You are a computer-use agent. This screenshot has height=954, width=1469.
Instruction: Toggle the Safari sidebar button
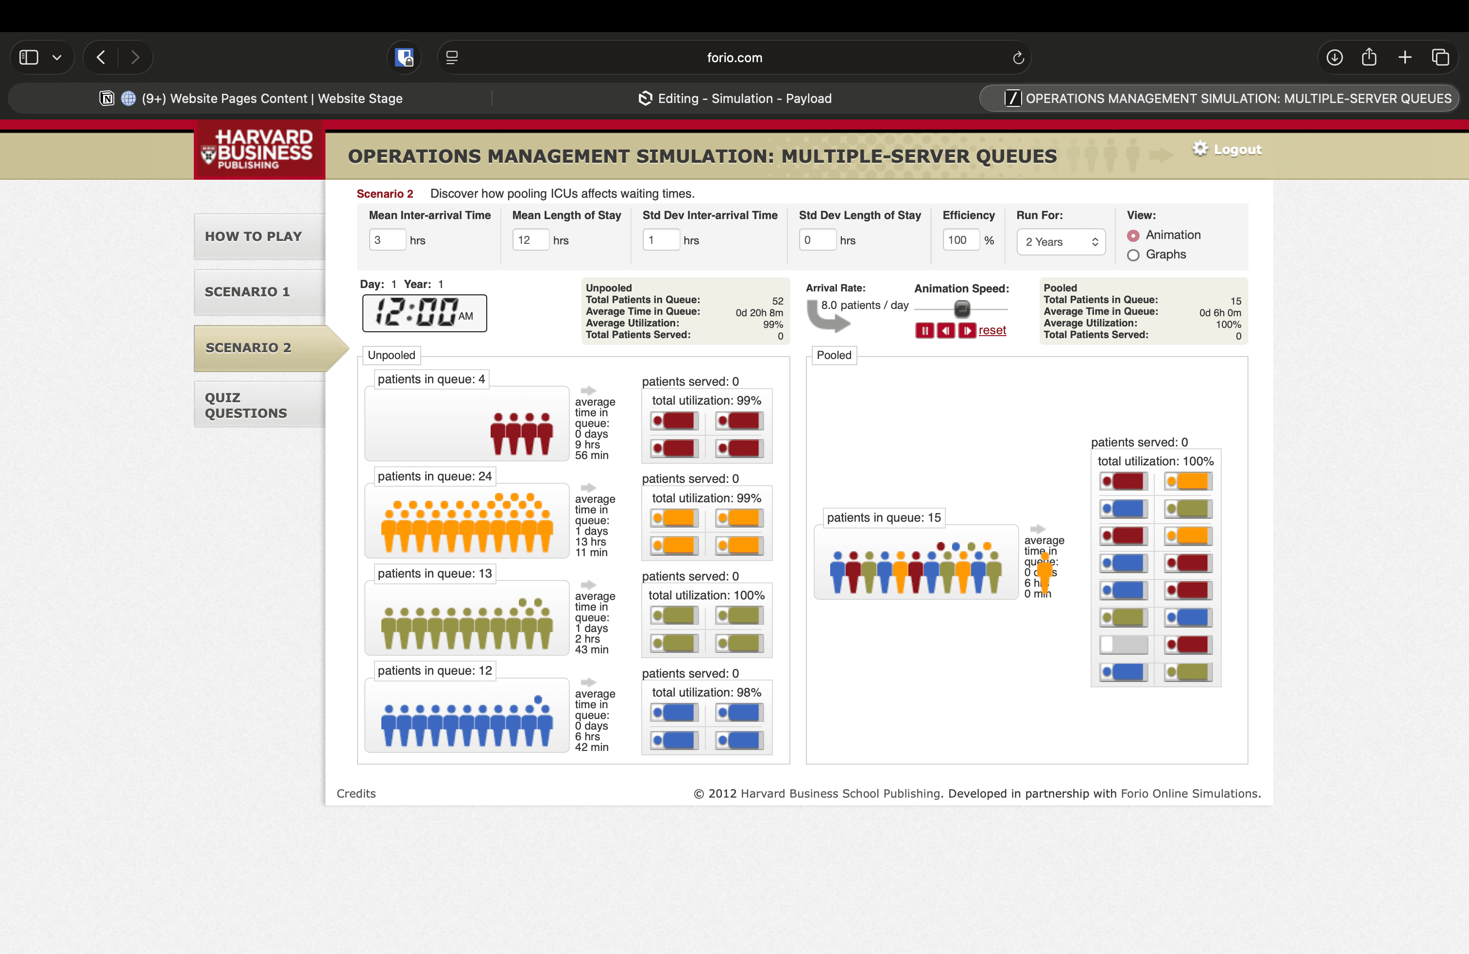pos(29,58)
